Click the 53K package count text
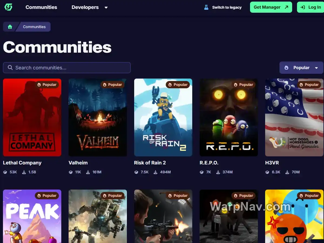The height and width of the screenshot is (243, 324). [13, 172]
